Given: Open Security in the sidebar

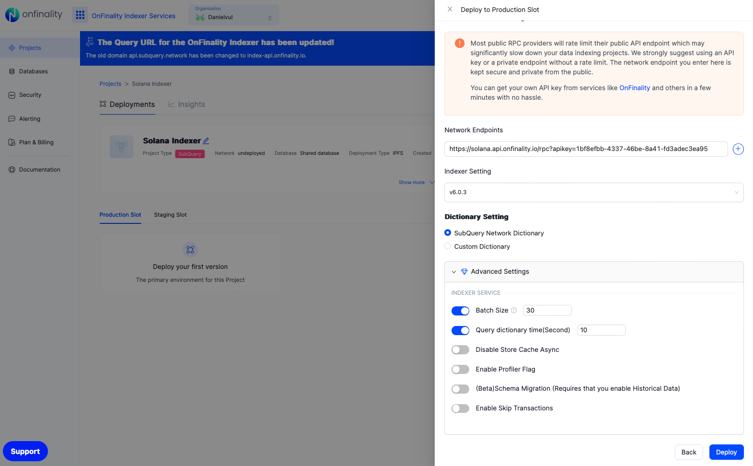Looking at the screenshot, I should (x=30, y=95).
